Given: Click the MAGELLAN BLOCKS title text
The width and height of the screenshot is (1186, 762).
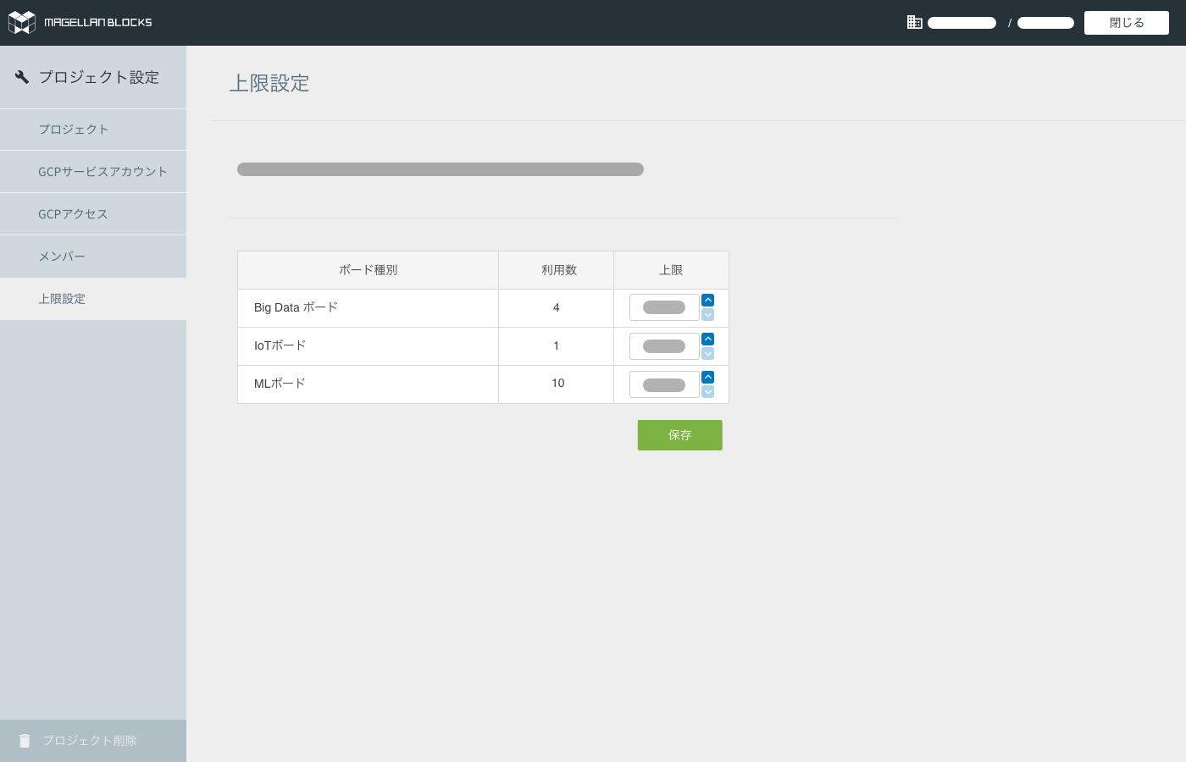Looking at the screenshot, I should pos(98,23).
